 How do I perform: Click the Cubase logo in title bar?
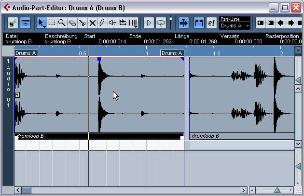[x=7, y=7]
